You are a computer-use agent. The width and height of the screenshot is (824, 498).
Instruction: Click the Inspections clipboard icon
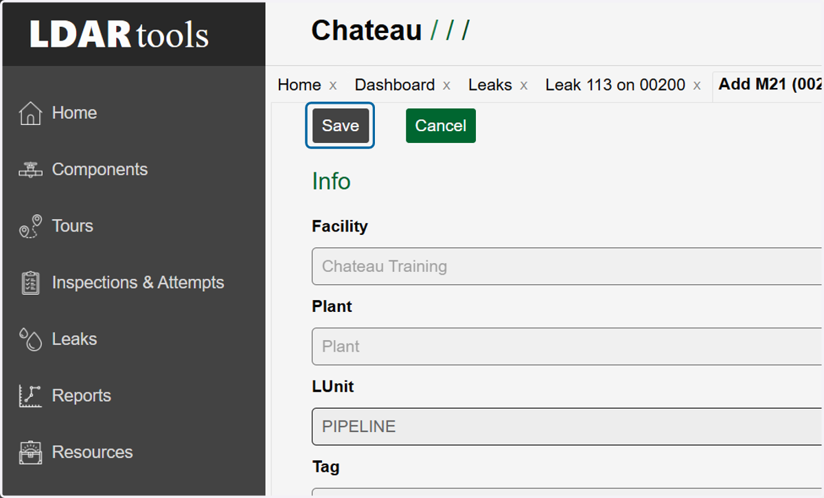(30, 282)
